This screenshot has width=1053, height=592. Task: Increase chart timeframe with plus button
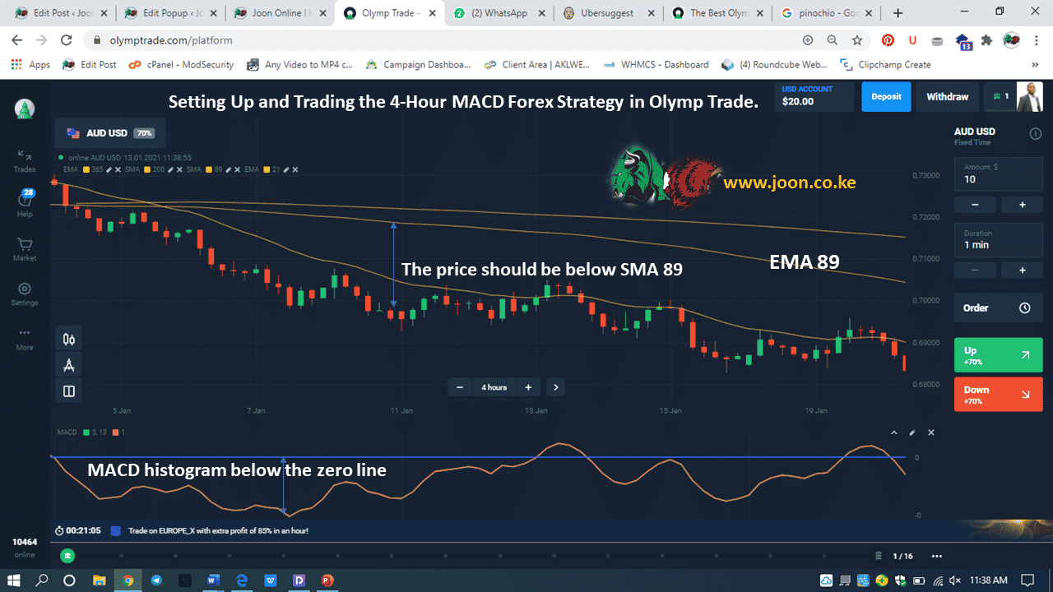point(528,387)
